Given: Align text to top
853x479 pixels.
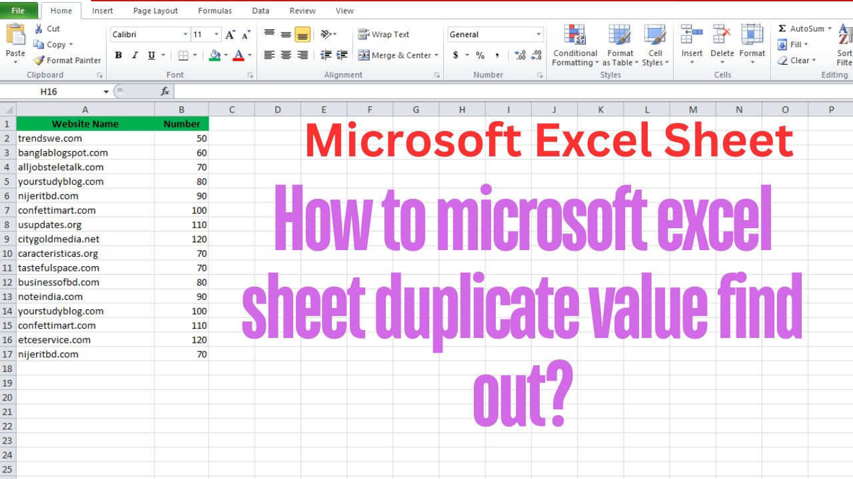Looking at the screenshot, I should [x=269, y=35].
